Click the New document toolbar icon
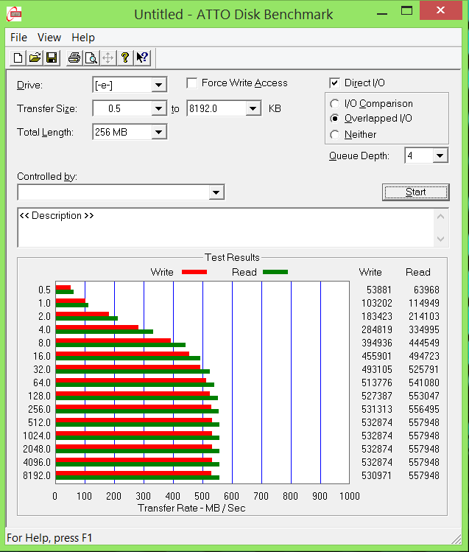Viewport: 469px width, 552px height. pos(17,57)
